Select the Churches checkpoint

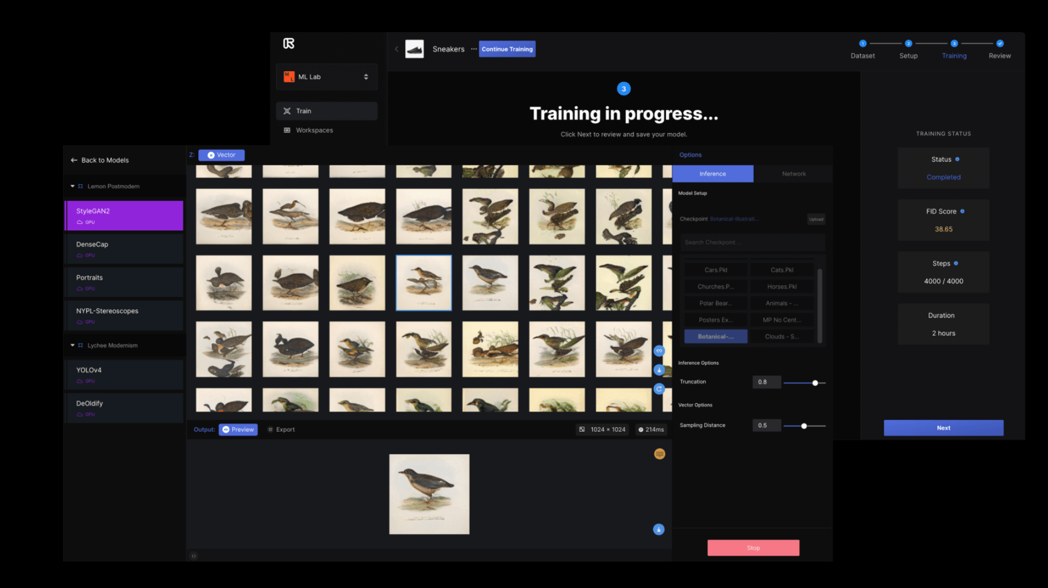(x=715, y=287)
